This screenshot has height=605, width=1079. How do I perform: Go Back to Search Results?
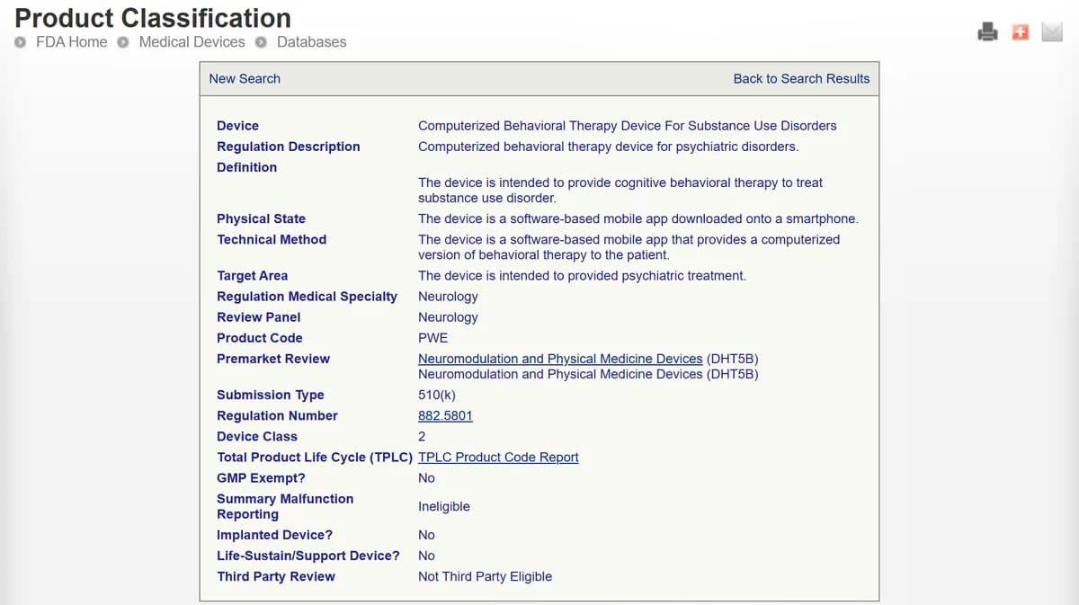801,79
